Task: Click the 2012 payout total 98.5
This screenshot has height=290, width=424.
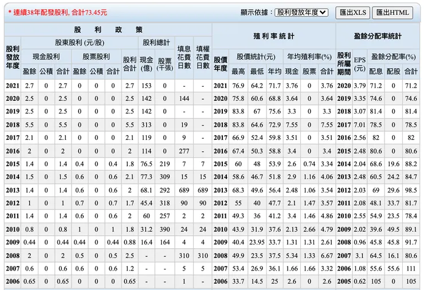Action: tap(411, 190)
